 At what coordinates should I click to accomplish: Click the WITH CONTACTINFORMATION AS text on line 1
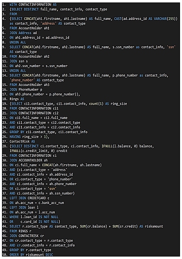tap(33, 4)
